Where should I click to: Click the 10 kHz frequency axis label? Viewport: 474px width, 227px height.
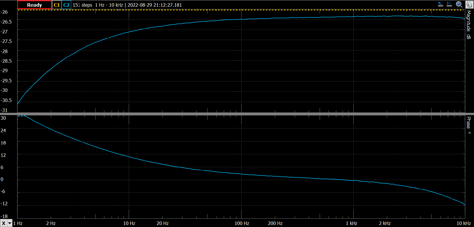463,223
